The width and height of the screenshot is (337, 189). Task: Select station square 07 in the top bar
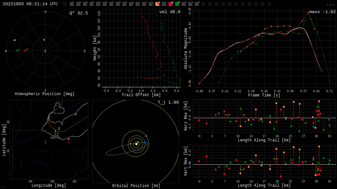(111, 4)
